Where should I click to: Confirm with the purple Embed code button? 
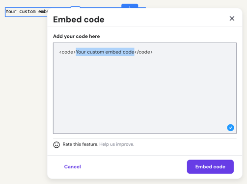(x=210, y=167)
